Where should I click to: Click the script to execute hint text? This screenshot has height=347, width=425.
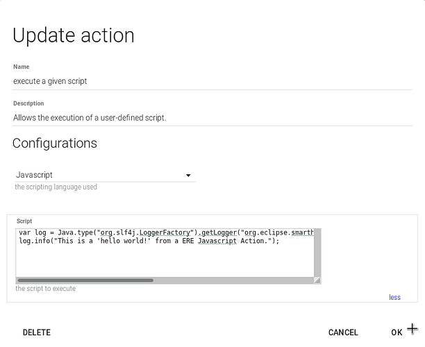46,288
